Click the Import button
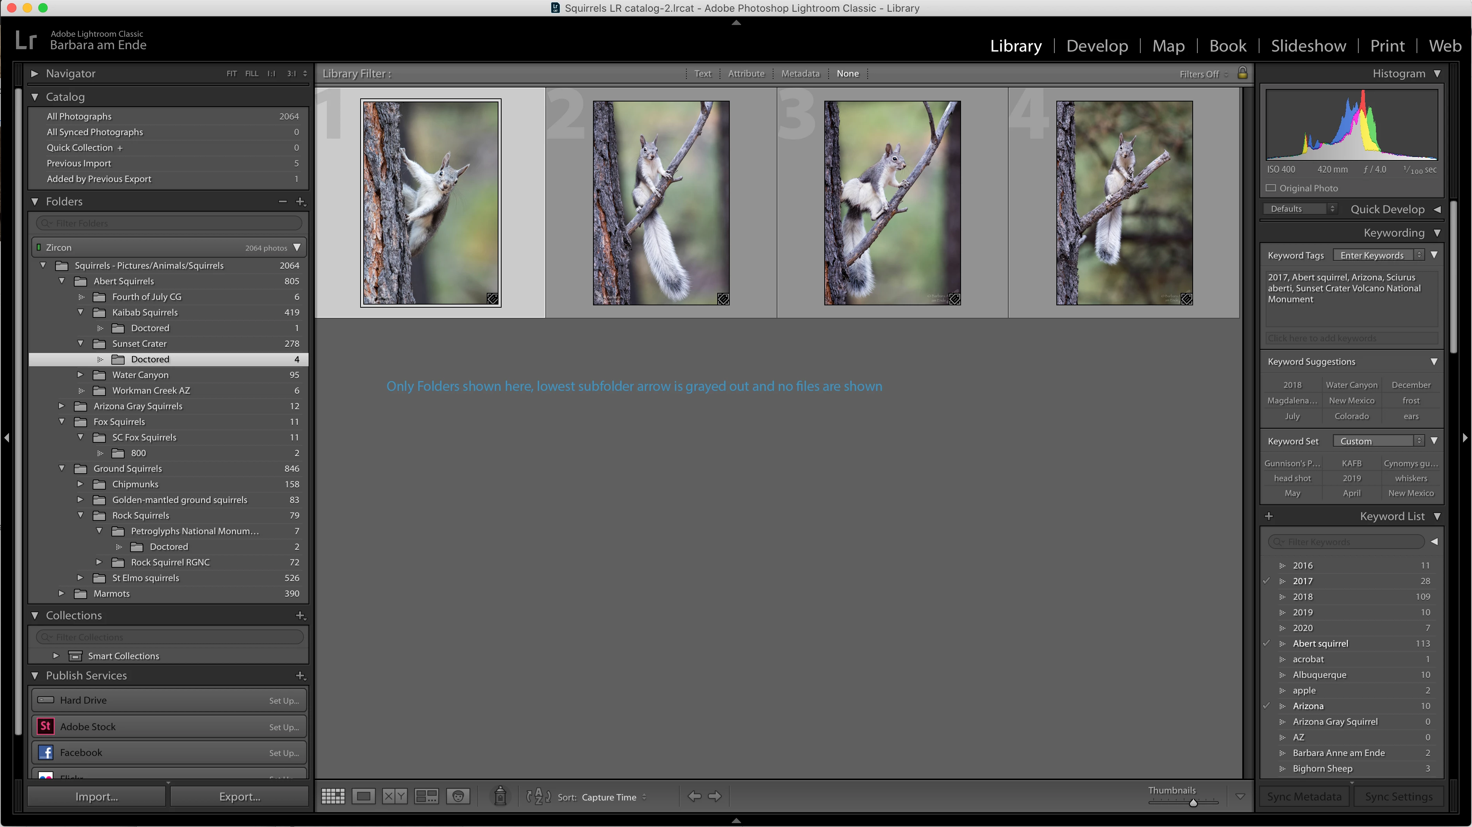Viewport: 1472px width, 827px height. pos(96,796)
